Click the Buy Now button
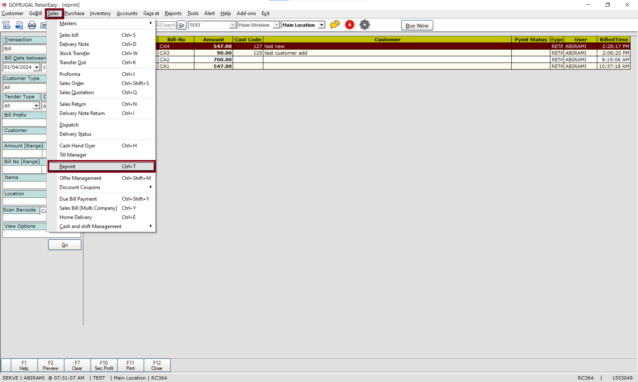Viewport: 638px width, 382px height. (x=417, y=25)
